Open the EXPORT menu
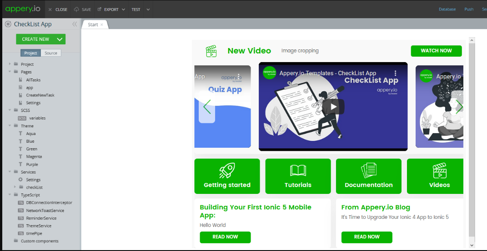The width and height of the screenshot is (487, 251). tap(111, 10)
